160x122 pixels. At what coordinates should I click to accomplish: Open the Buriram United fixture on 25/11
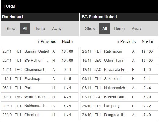tap(40, 51)
